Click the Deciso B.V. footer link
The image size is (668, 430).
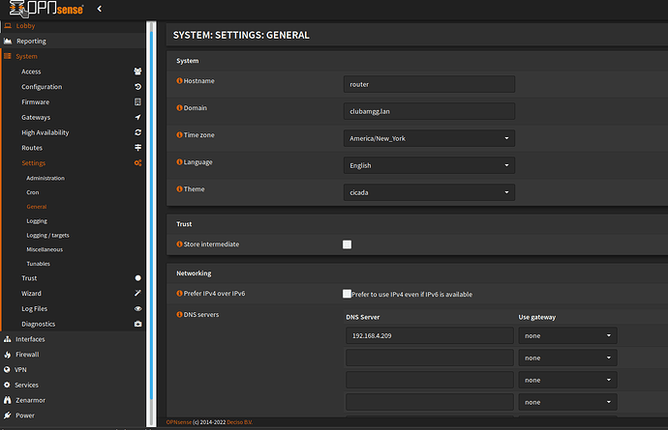[240, 422]
